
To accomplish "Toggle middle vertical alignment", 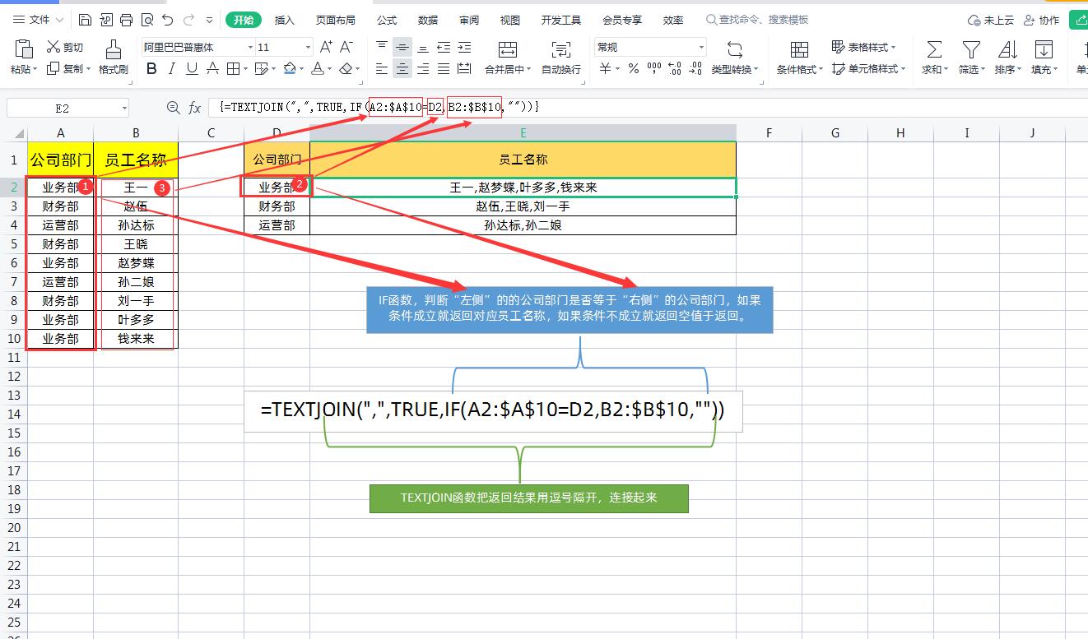I will coord(402,47).
